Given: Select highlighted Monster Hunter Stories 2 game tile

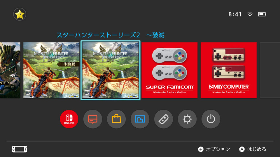Looking at the screenshot, I should coord(111,70).
